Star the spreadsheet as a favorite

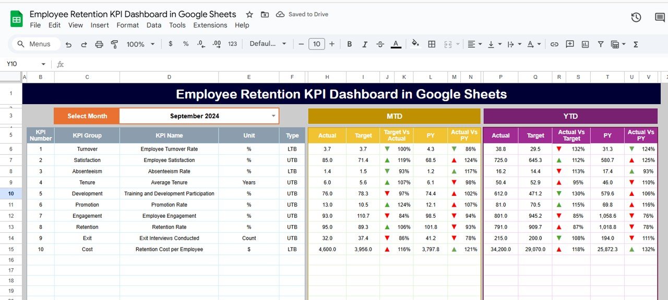249,14
